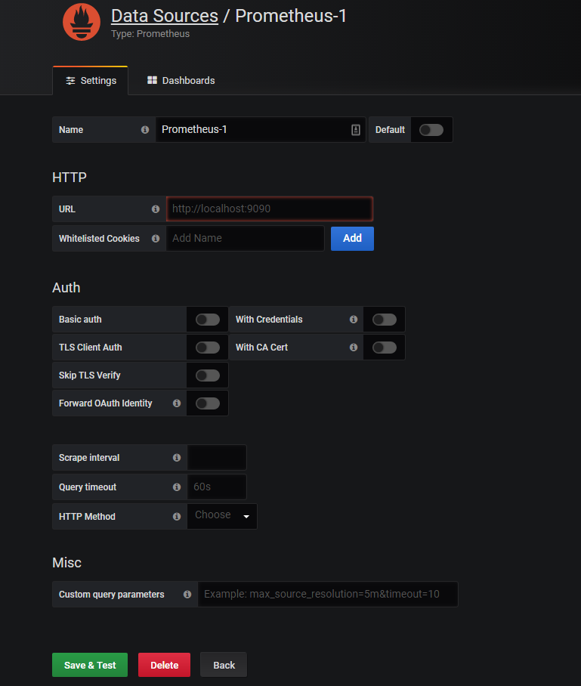
Task: Toggle Basic auth on
Action: pos(207,320)
